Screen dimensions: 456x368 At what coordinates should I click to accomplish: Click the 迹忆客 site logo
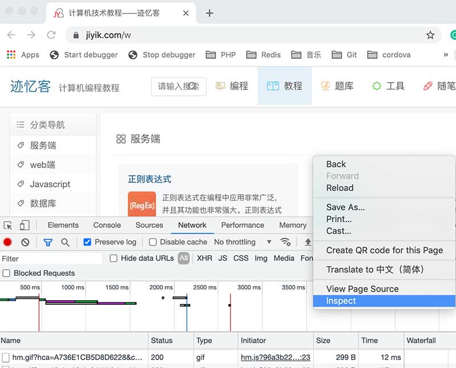(31, 87)
